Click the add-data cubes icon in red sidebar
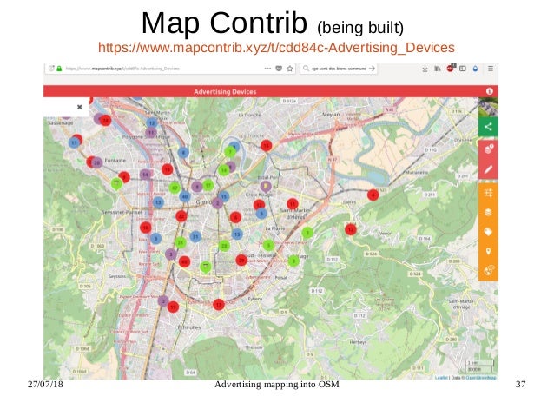 click(488, 149)
